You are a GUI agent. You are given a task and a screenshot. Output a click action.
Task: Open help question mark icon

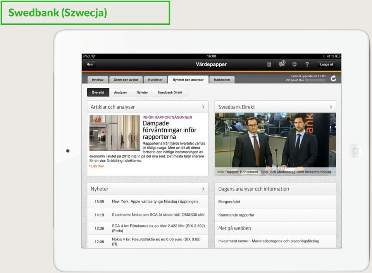click(x=307, y=65)
